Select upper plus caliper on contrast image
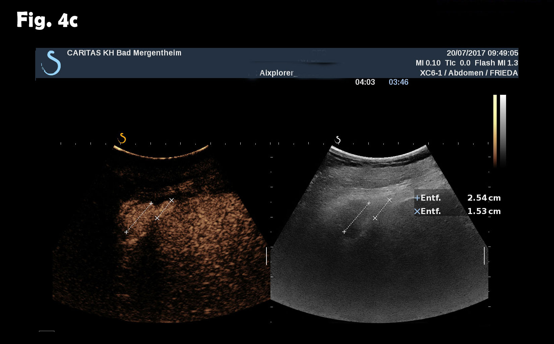The width and height of the screenshot is (554, 344). click(151, 203)
